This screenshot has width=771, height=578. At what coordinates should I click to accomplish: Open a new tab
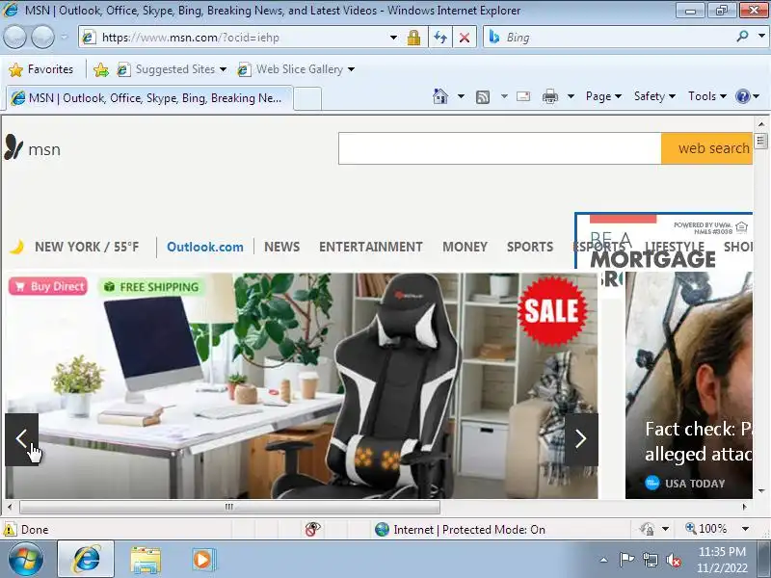[307, 98]
